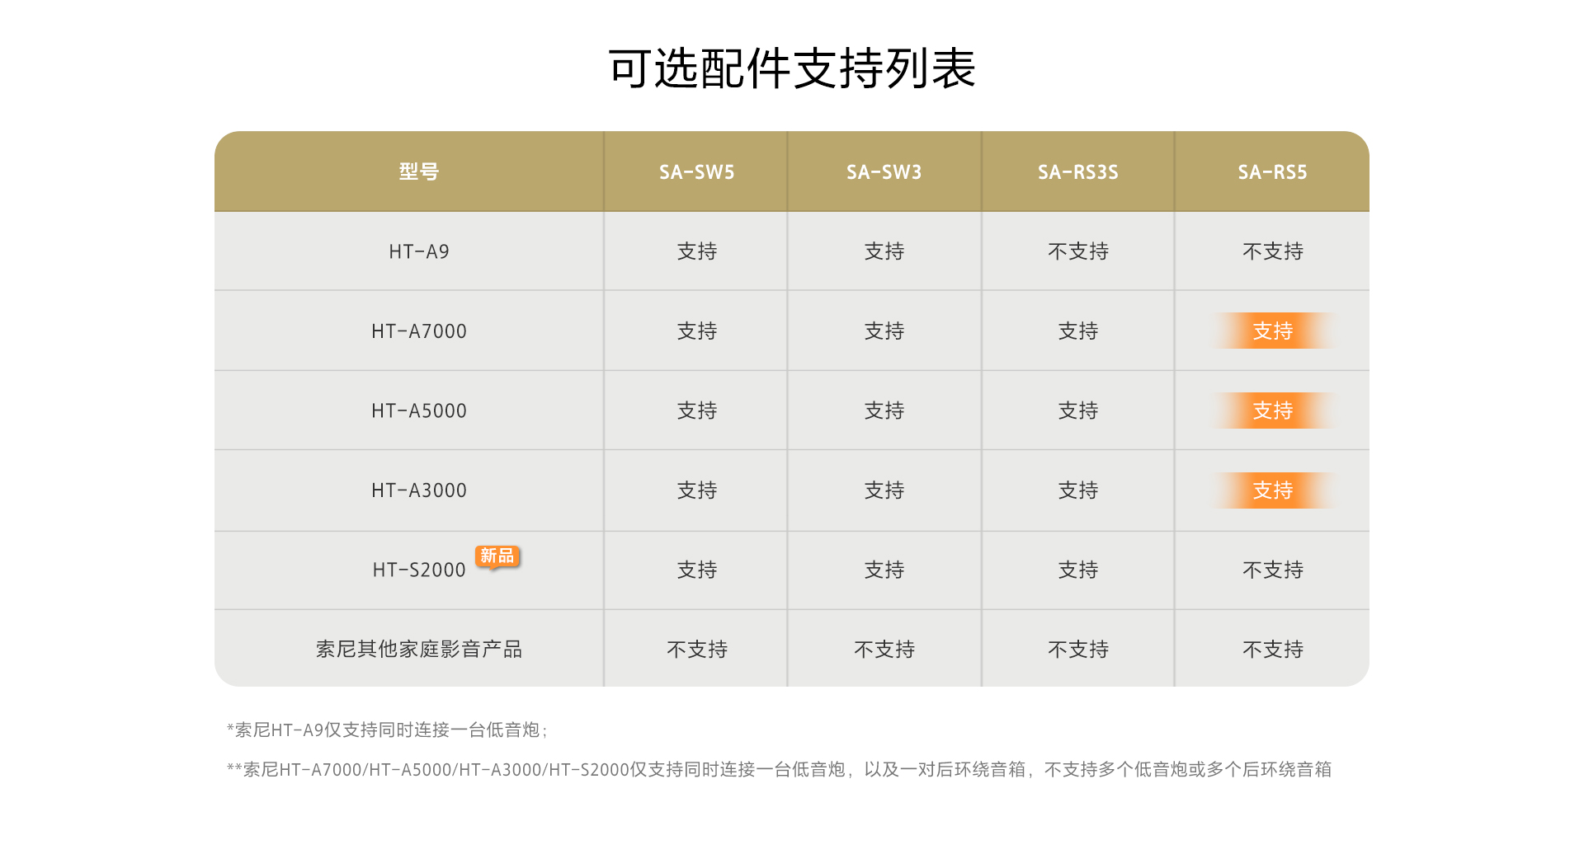Screen dimensions: 1584x854
Task: Click HT-S2000 SA-RS5 不支持 cell
Action: pos(1272,570)
